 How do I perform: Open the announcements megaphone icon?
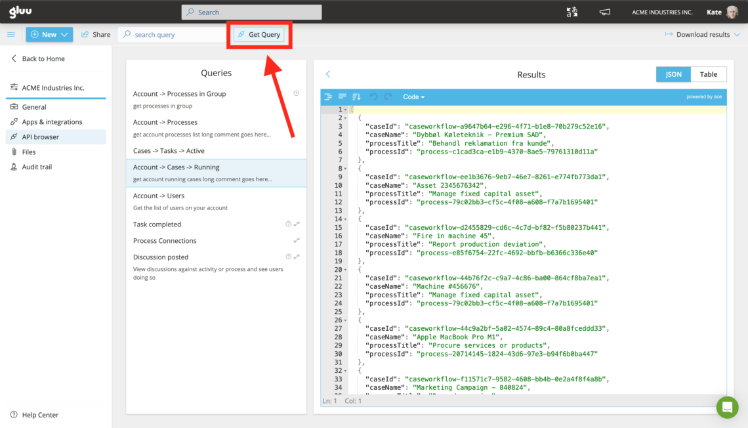click(x=604, y=12)
